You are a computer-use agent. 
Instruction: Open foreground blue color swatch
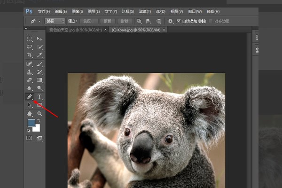[x=31, y=123]
